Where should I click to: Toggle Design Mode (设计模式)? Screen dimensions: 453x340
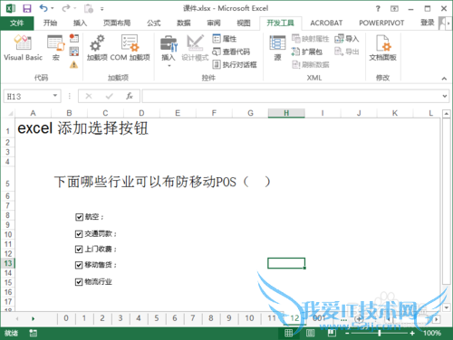[195, 48]
